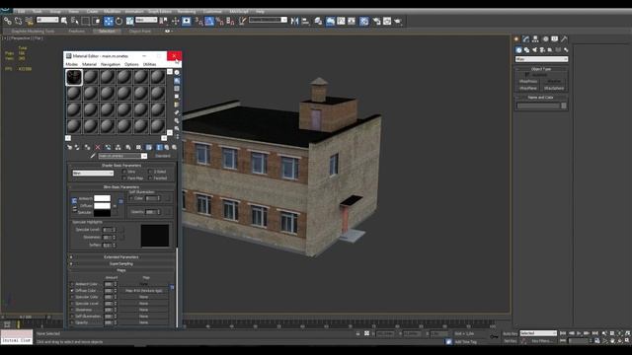This screenshot has height=355, width=632.
Task: Select the Link tool in main toolbar
Action: click(x=7, y=21)
